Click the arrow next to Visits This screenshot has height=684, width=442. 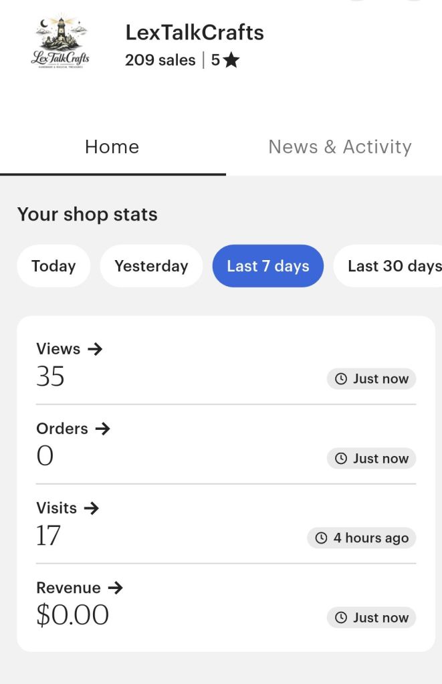coord(92,508)
